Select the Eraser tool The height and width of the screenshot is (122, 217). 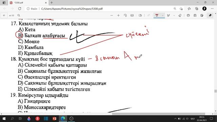click(180, 15)
